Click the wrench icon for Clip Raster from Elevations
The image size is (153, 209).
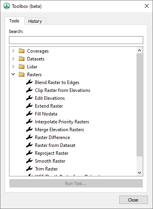(x=29, y=90)
